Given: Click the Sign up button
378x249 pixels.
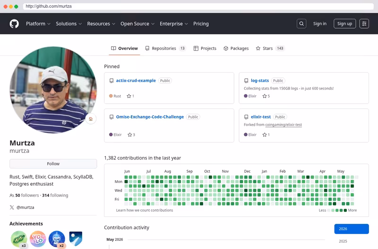Looking at the screenshot, I should coord(344,24).
